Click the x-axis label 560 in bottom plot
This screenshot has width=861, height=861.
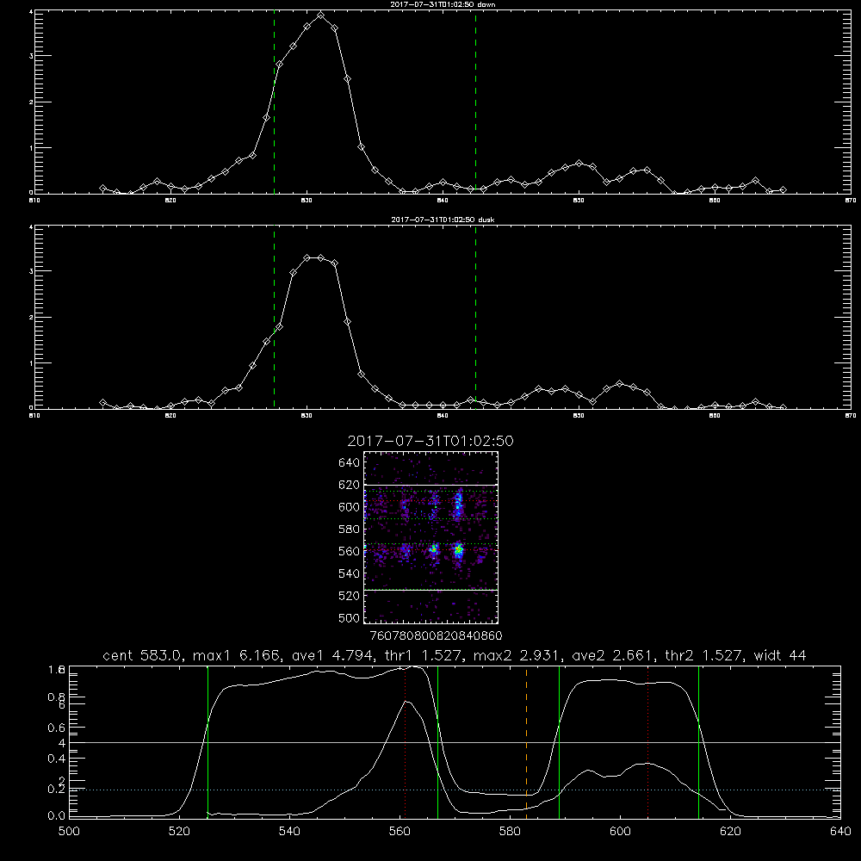coord(400,832)
